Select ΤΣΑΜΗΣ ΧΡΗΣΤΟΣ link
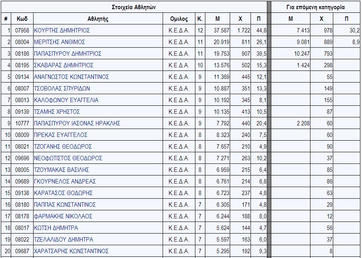 point(57,111)
